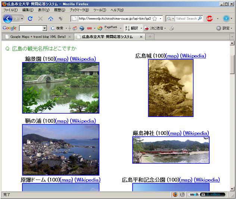Open Google toolbar settings (設定)
This screenshot has width=236, height=199.
tap(223, 28)
